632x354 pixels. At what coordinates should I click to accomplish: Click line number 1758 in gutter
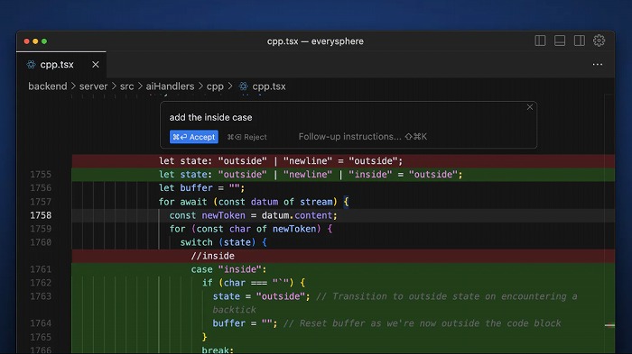(x=41, y=215)
